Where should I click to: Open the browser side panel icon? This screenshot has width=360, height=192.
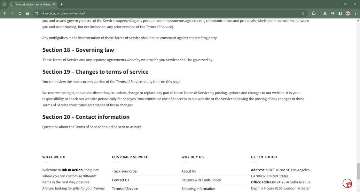340,13
